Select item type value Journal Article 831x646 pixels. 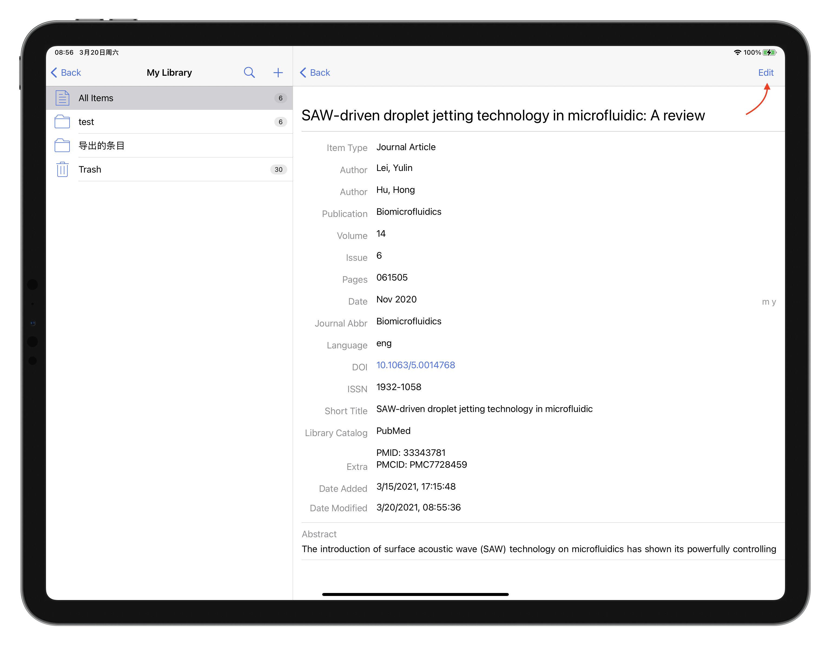[405, 147]
